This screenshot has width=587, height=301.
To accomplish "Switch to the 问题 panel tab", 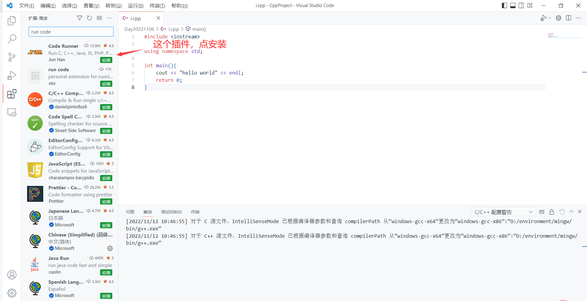I will click(x=130, y=212).
